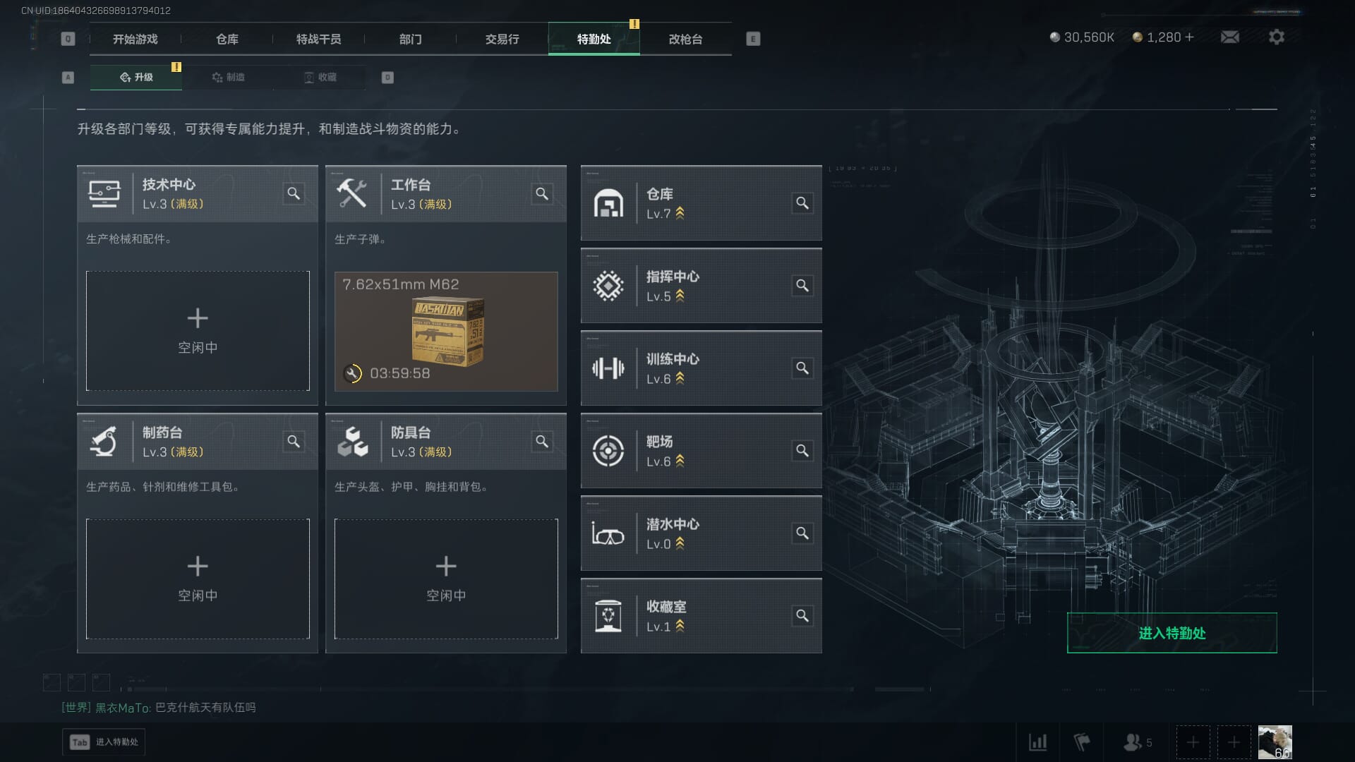Open the friends icon showing 5

(x=1137, y=742)
